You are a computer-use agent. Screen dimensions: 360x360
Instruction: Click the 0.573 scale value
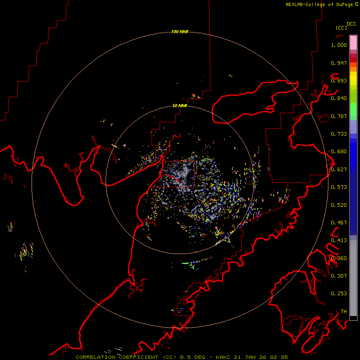(x=339, y=187)
